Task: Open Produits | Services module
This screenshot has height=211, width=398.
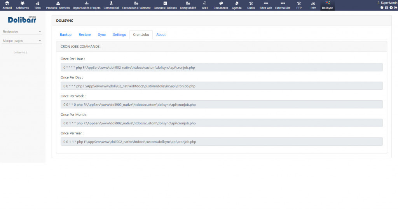Action: point(58,5)
